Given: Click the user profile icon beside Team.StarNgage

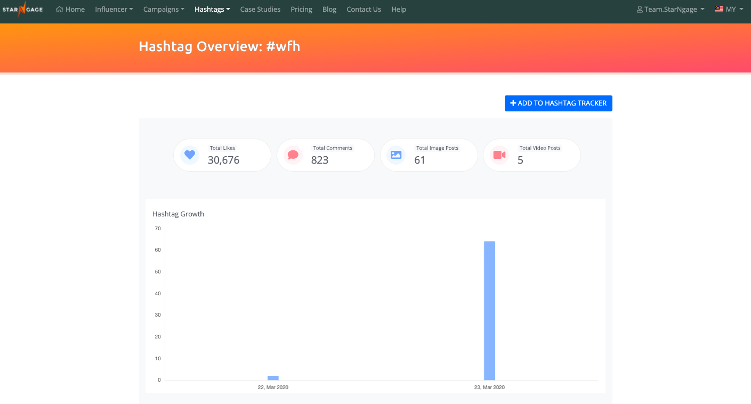Looking at the screenshot, I should pos(640,9).
